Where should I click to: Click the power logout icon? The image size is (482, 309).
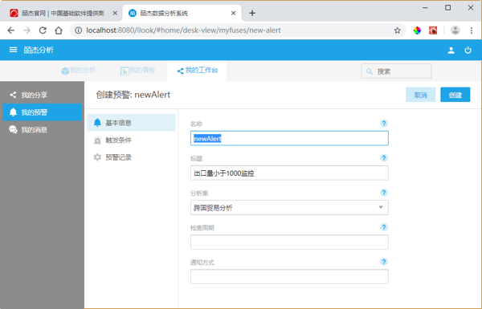pos(468,50)
